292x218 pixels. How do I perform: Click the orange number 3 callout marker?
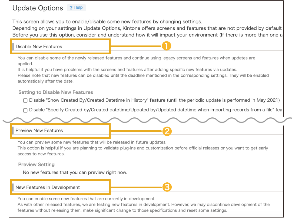click(167, 187)
